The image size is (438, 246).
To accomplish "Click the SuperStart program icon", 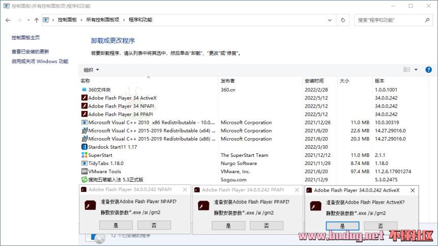I will 84,155.
